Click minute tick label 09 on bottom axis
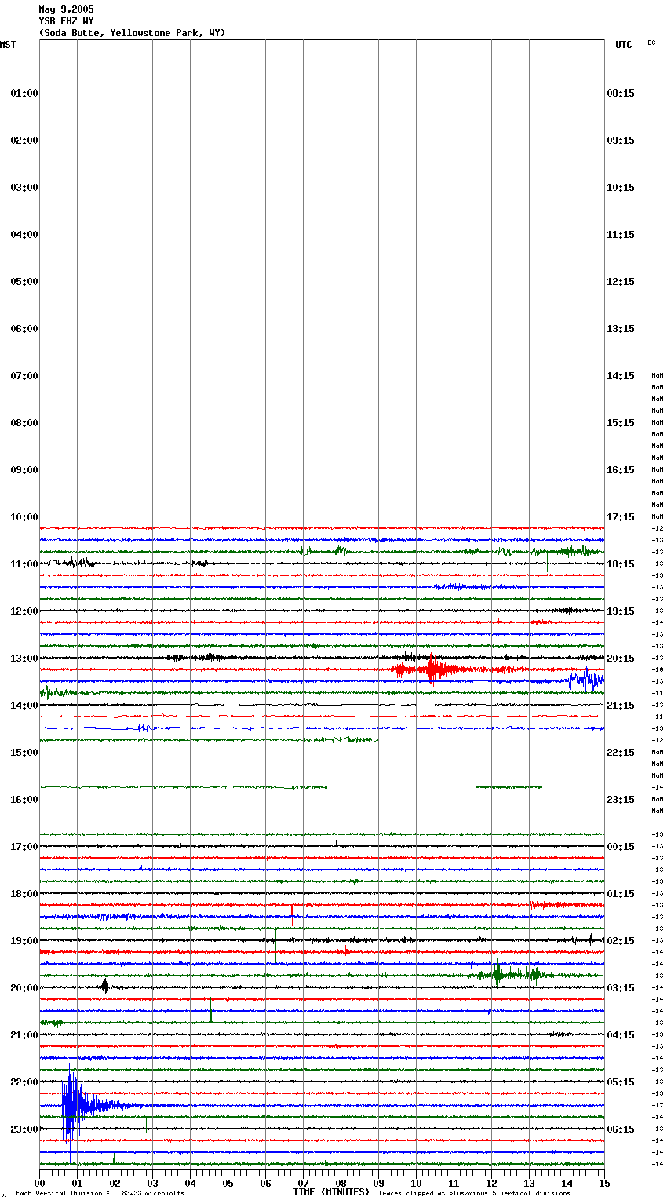Image resolution: width=667 pixels, height=1204 pixels. (x=378, y=1183)
